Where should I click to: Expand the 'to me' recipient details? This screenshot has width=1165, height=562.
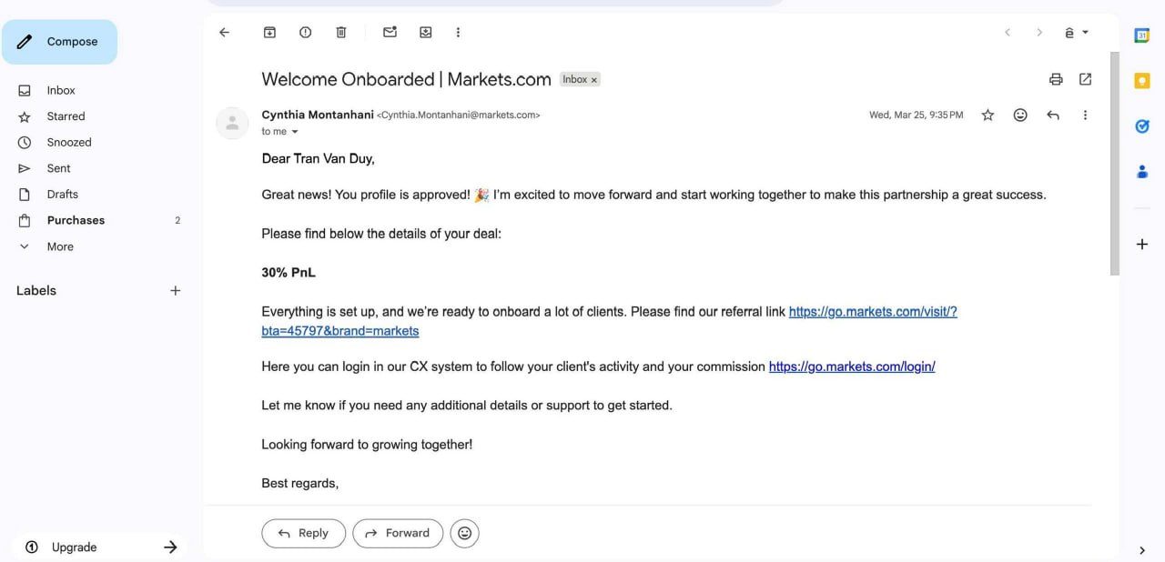click(295, 132)
